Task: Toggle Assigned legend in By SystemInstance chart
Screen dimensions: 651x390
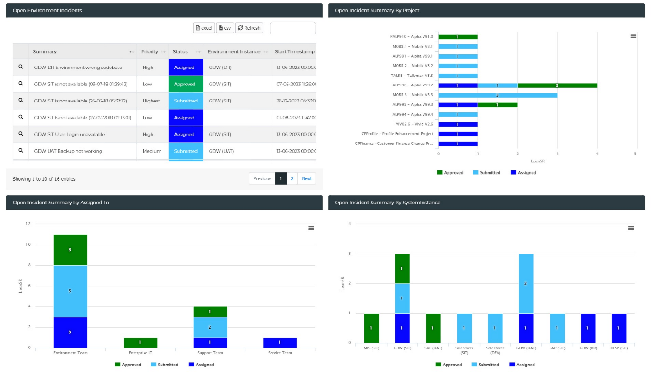Action: [x=522, y=365]
